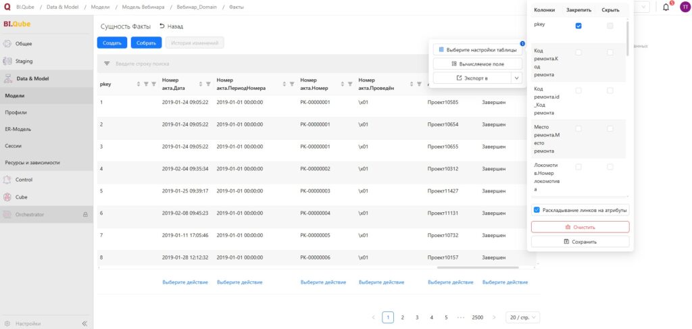Toggle Раскладывание линков на атрибуты checkbox
Viewport: 692px width, 329px height.
click(537, 210)
